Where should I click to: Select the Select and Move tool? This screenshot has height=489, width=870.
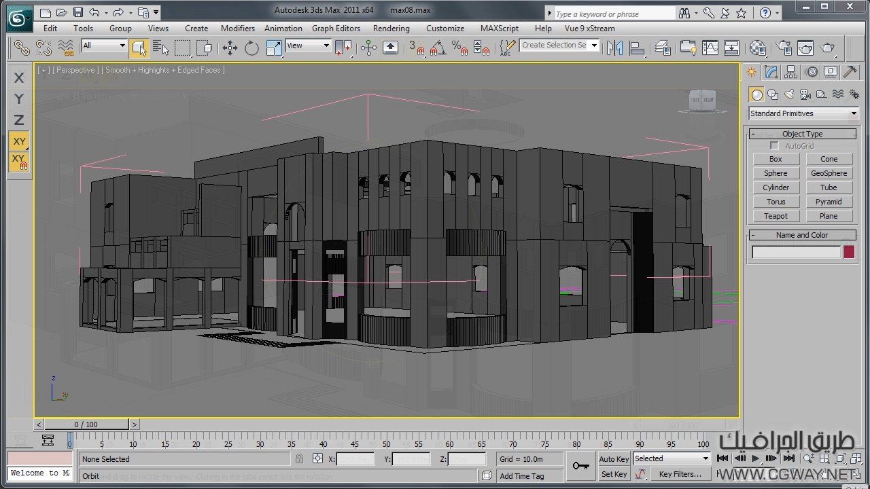[x=230, y=48]
